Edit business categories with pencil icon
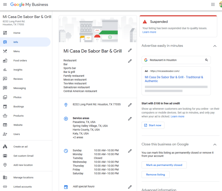222x191 pixels. (130, 61)
